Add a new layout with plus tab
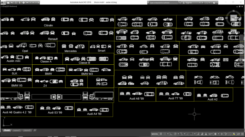The width and height of the screenshot is (245, 137). tap(35, 130)
